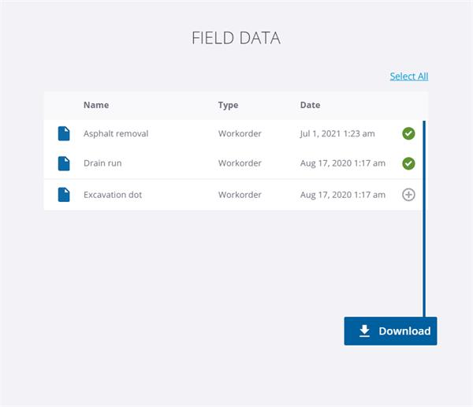
Task: Click Workorder type in Asphalt removal row
Action: pyautogui.click(x=240, y=133)
